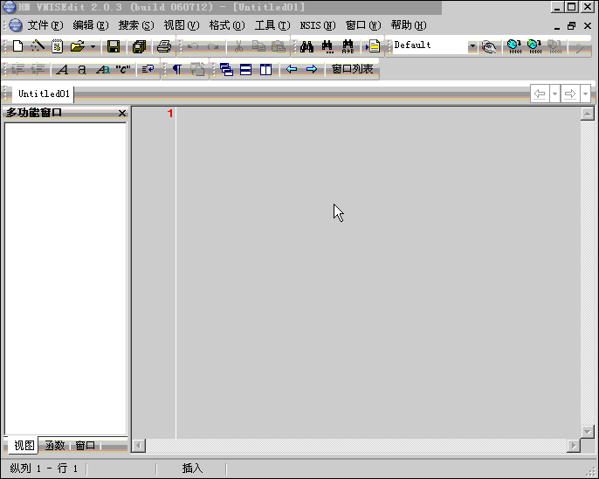Click the grayed-out run installer globe icon

[554, 46]
